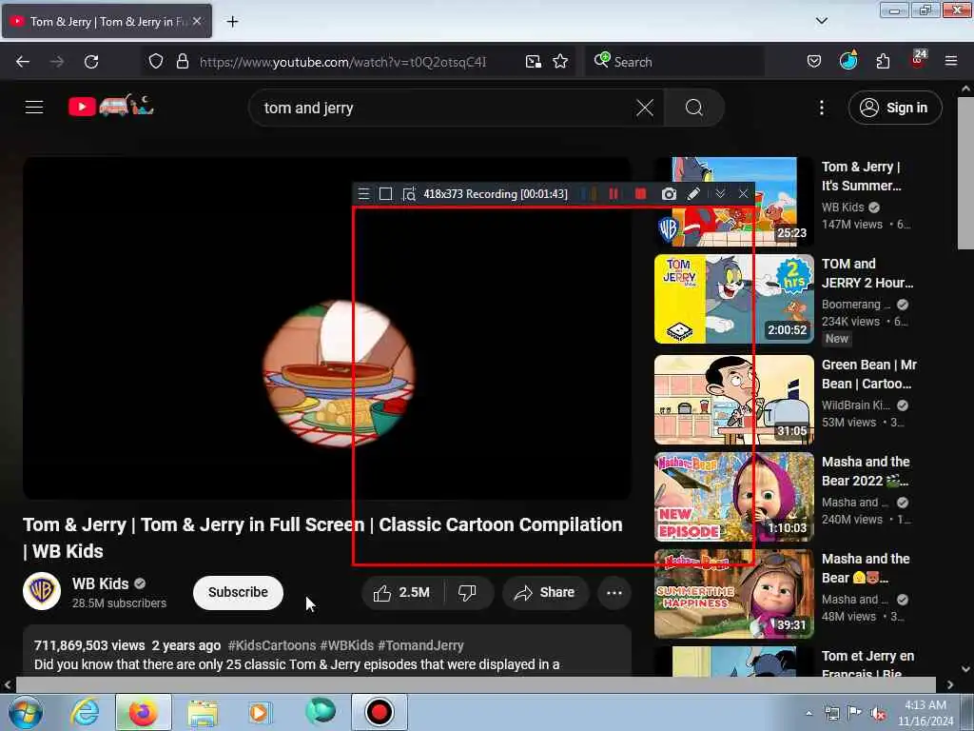Screen dimensions: 974x731
Task: Select the recorder region rectangle icon
Action: click(x=386, y=194)
